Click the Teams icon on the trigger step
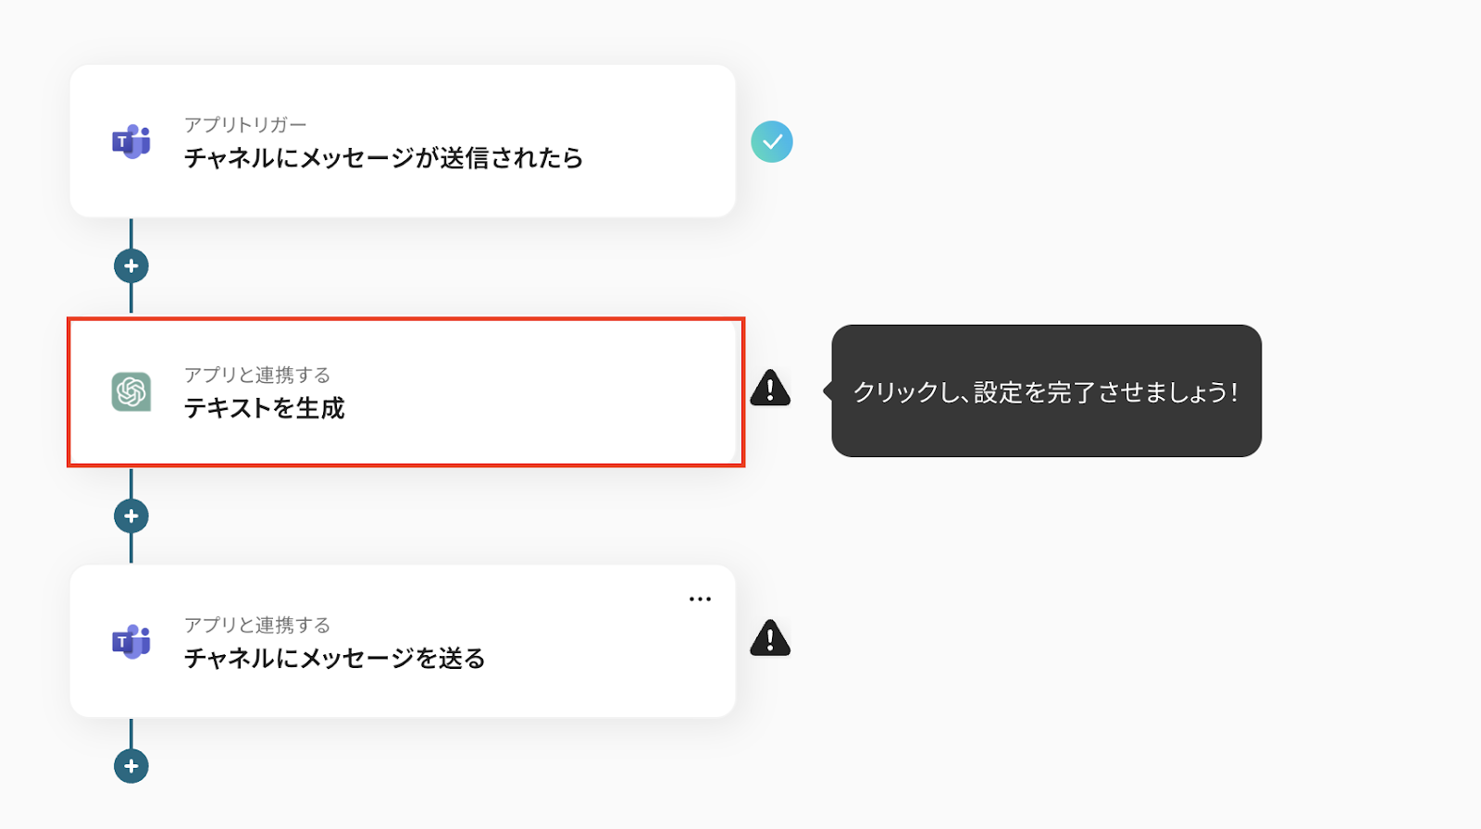1481x829 pixels. (131, 142)
